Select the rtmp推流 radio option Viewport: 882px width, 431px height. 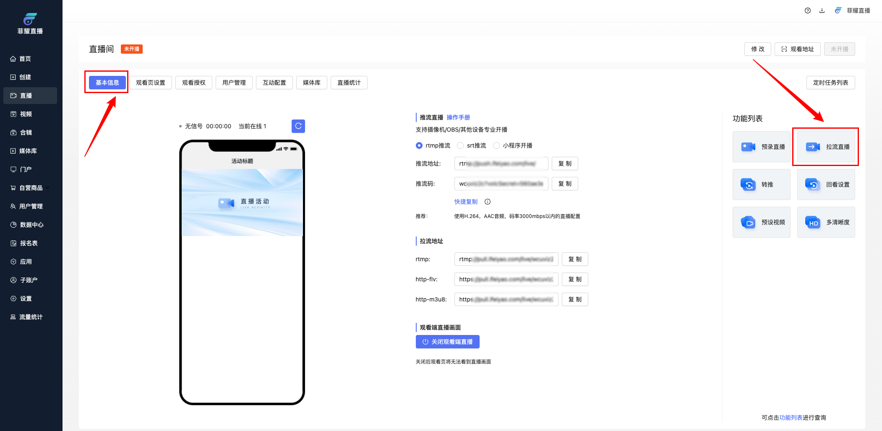(419, 145)
